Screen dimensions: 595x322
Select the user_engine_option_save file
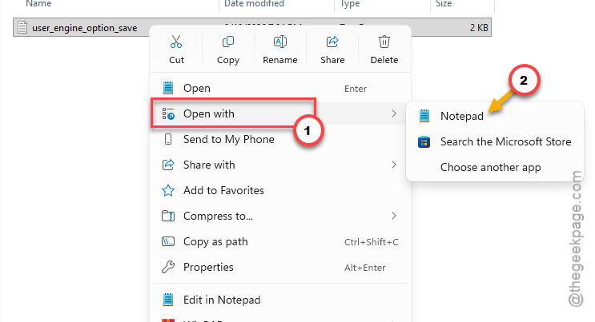pos(84,28)
